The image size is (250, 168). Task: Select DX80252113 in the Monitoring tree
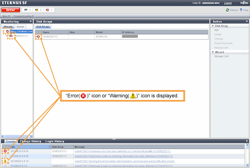pos(21,36)
